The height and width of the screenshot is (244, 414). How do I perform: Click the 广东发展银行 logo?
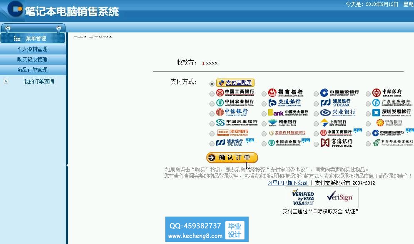392,103
